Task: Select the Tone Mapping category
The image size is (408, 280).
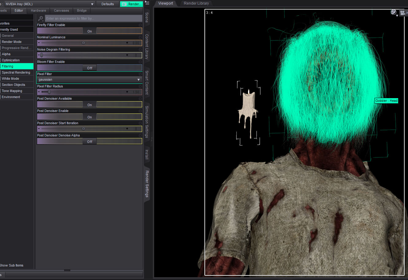Action: click(x=17, y=91)
